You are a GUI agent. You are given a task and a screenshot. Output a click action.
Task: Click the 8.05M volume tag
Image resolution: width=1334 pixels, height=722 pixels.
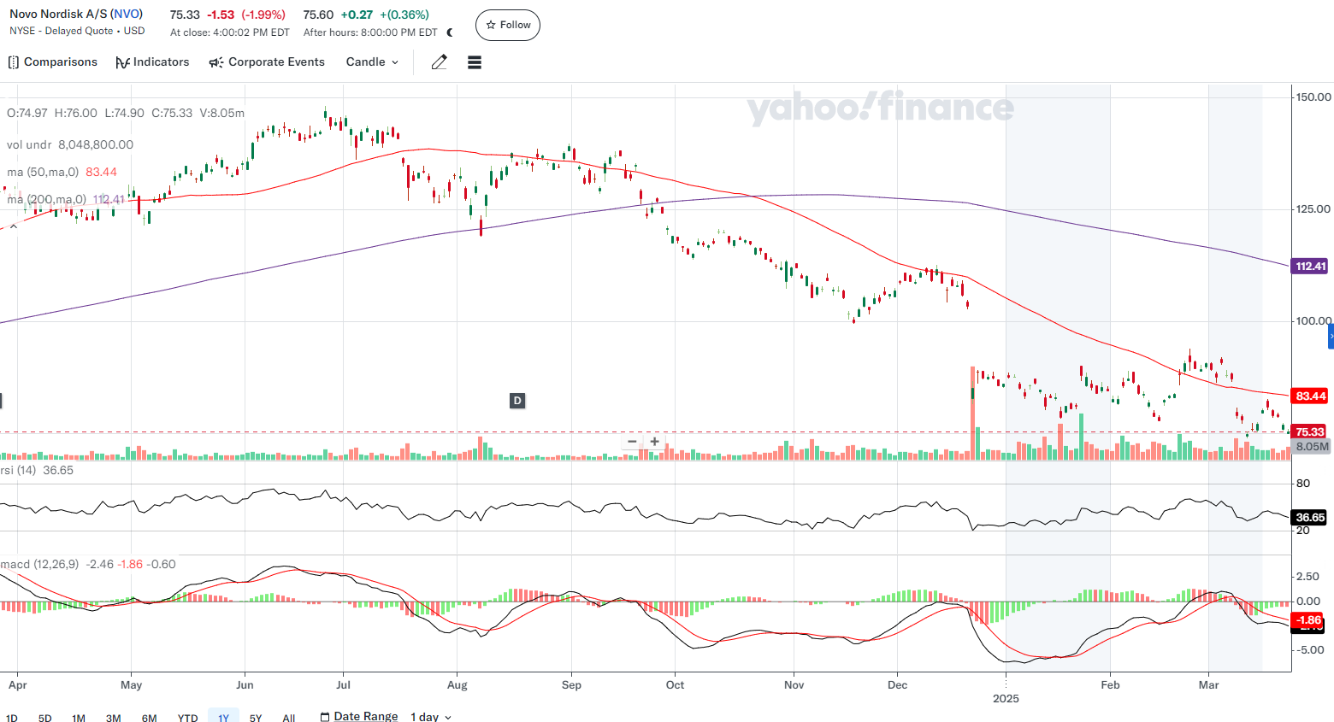[1312, 446]
